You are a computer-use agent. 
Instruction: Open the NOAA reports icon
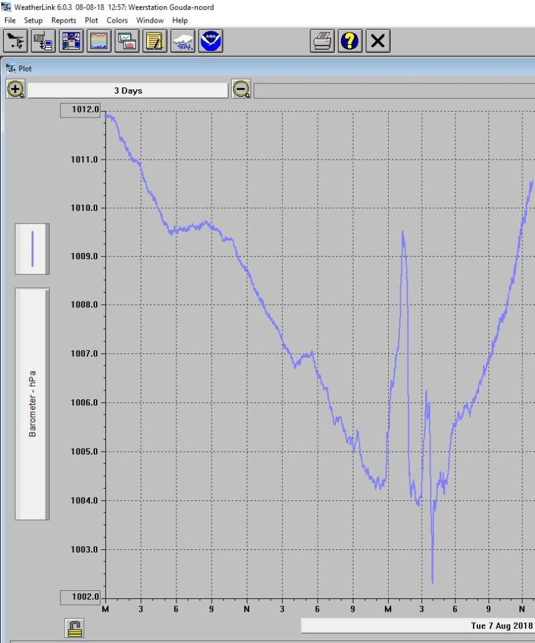[x=210, y=41]
